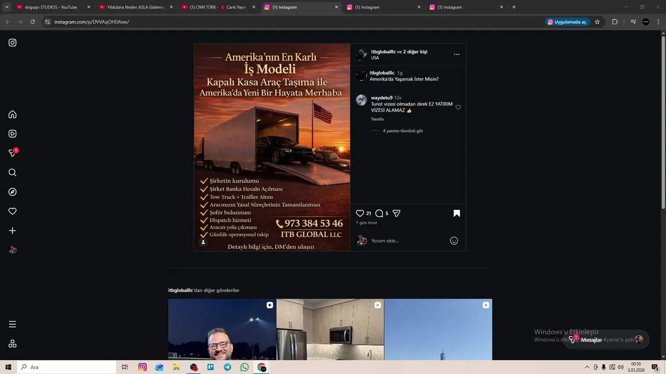This screenshot has height=374, width=666.
Task: Go back in browser history
Action: pos(7,22)
